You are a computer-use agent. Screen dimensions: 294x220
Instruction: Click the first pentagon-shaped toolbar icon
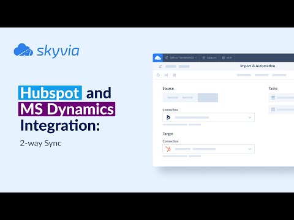(x=158, y=75)
